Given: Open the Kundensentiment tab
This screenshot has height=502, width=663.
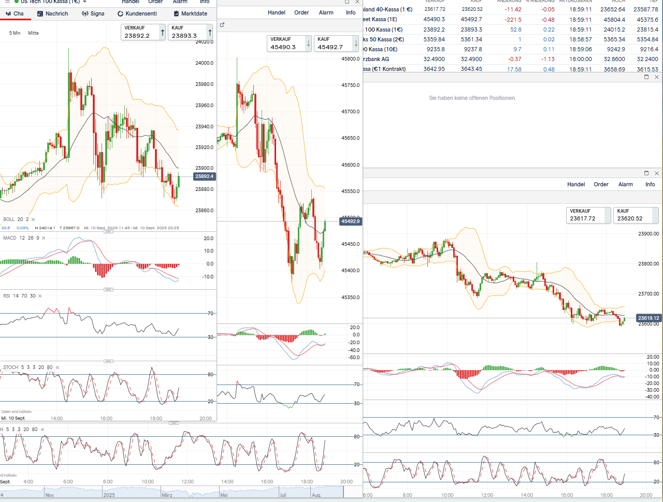Looking at the screenshot, I should [x=137, y=13].
